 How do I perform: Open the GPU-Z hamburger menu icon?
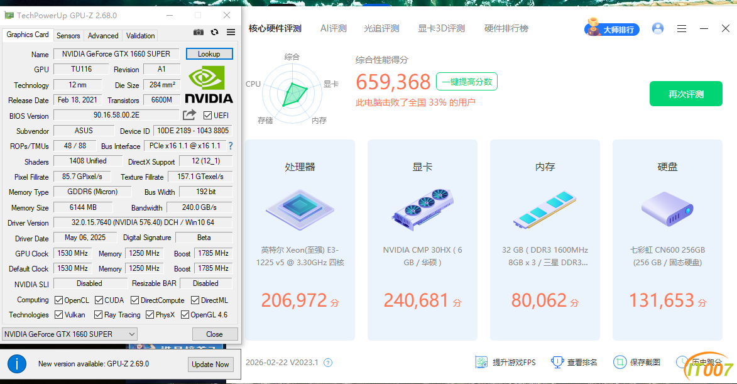[230, 31]
